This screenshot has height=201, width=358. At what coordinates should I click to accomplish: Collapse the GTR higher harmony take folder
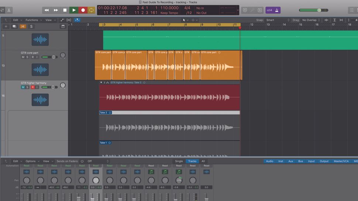[101, 82]
